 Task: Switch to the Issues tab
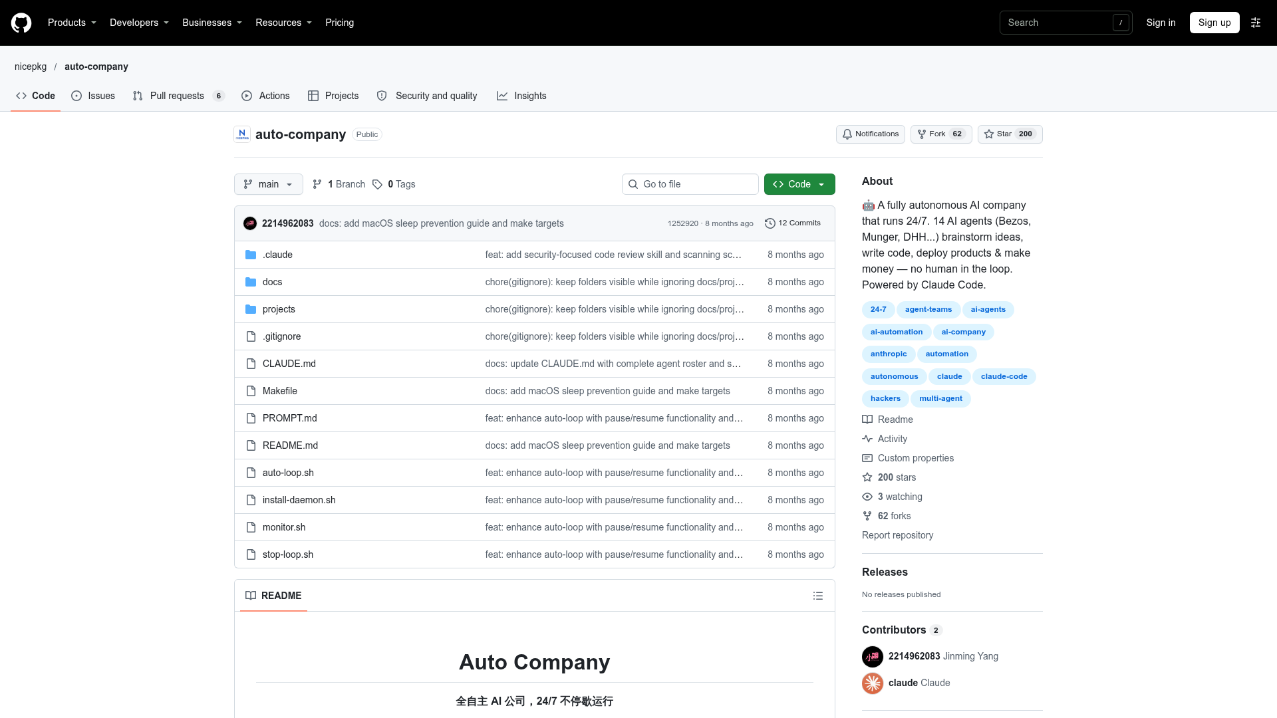93,96
